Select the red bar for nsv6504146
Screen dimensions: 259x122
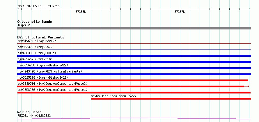point(171,99)
